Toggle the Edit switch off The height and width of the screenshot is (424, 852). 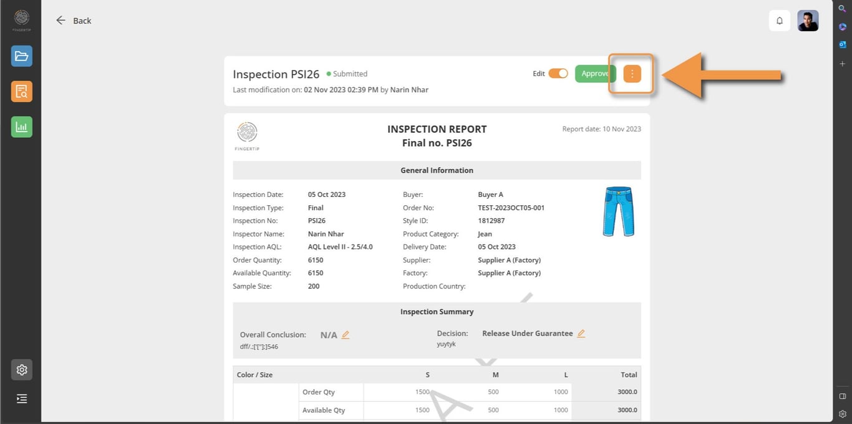point(558,74)
